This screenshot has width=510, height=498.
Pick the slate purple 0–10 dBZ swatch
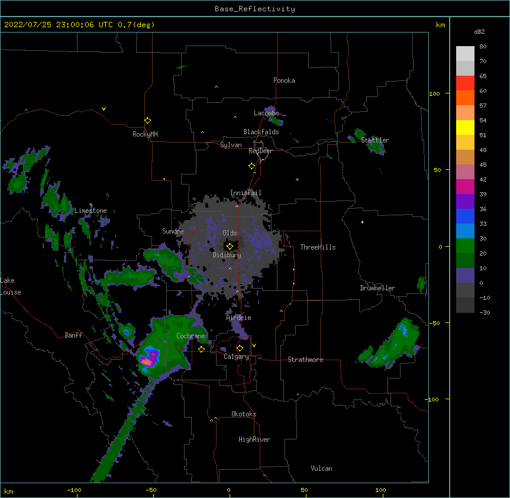[x=465, y=276]
